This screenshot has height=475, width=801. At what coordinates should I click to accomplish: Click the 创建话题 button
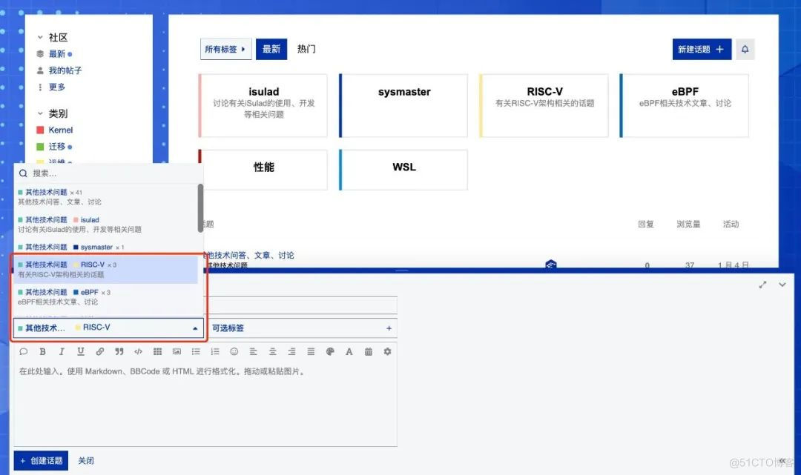click(41, 460)
